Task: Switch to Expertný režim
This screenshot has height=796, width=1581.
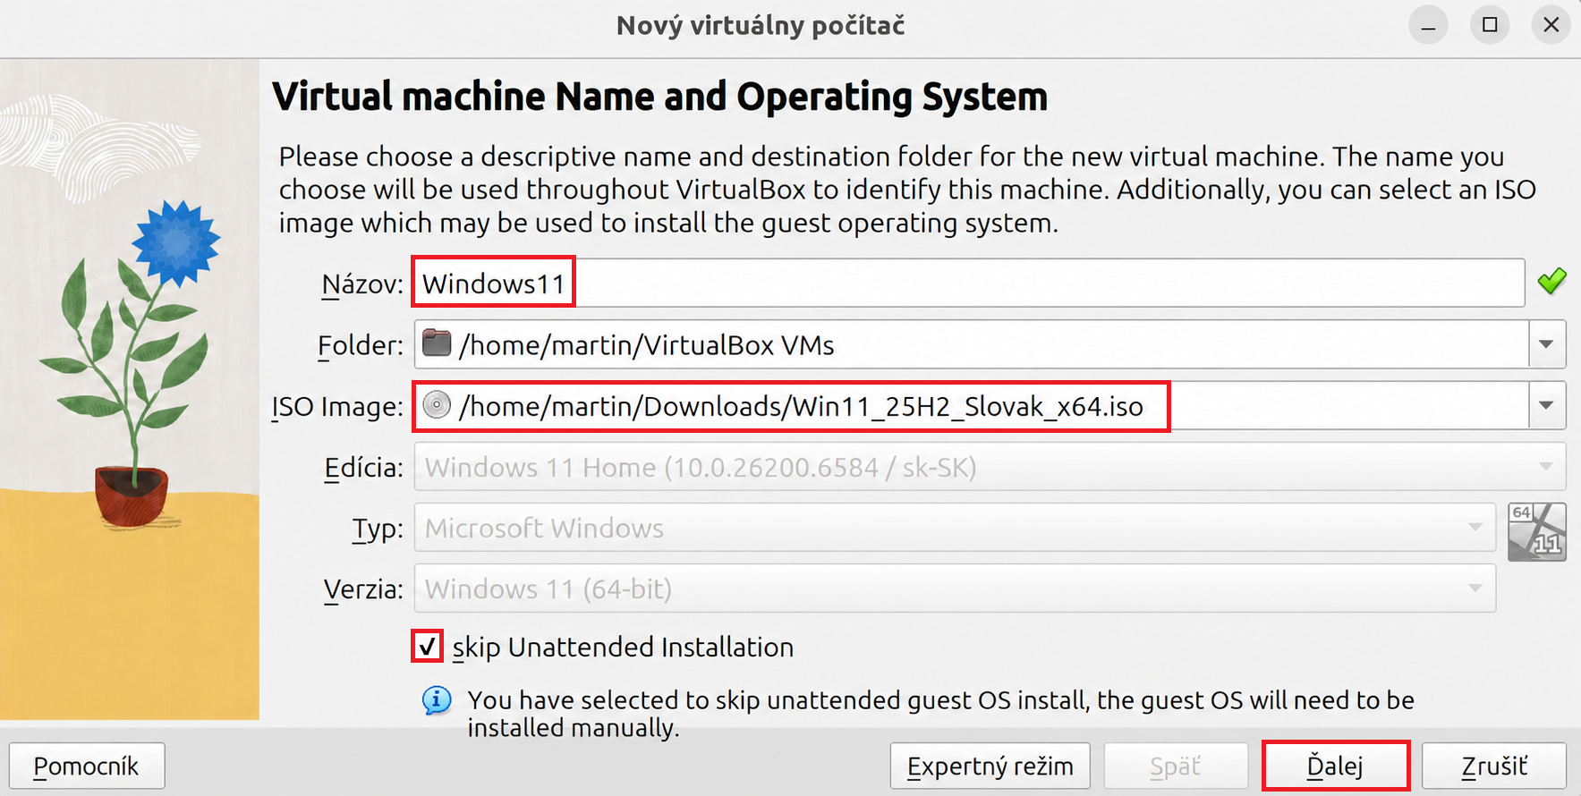Action: 990,766
